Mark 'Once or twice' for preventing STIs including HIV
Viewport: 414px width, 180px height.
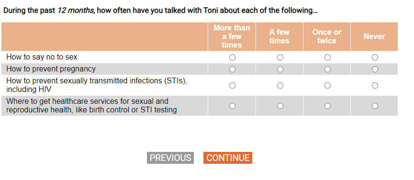click(327, 85)
